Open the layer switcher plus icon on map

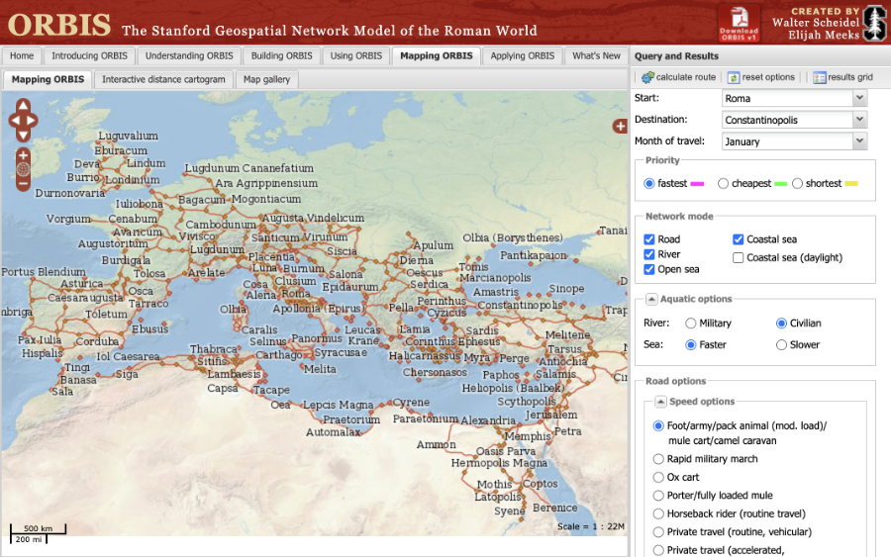pyautogui.click(x=620, y=126)
